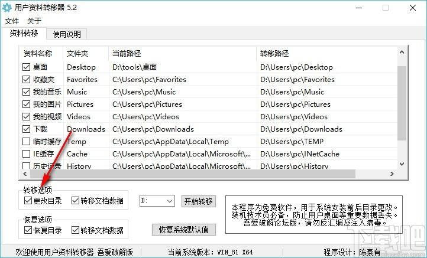Viewport: 427px width, 258px height.
Task: Open the 关于 menu
Action: pyautogui.click(x=34, y=21)
